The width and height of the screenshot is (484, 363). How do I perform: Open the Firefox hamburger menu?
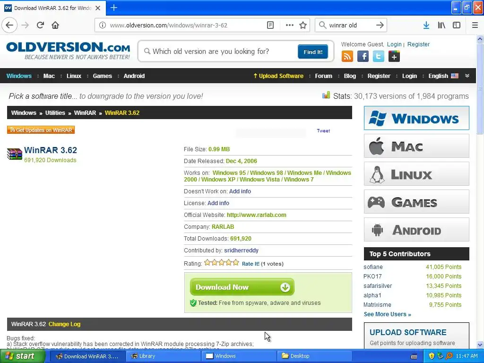click(475, 25)
